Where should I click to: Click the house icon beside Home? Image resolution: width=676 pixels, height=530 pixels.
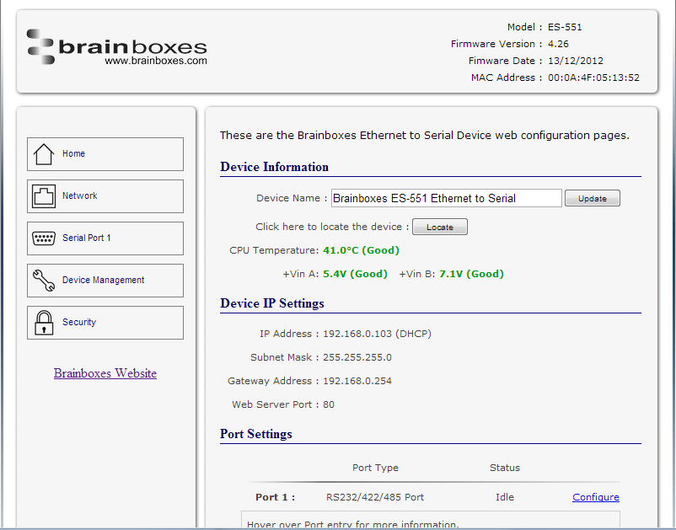pyautogui.click(x=44, y=154)
